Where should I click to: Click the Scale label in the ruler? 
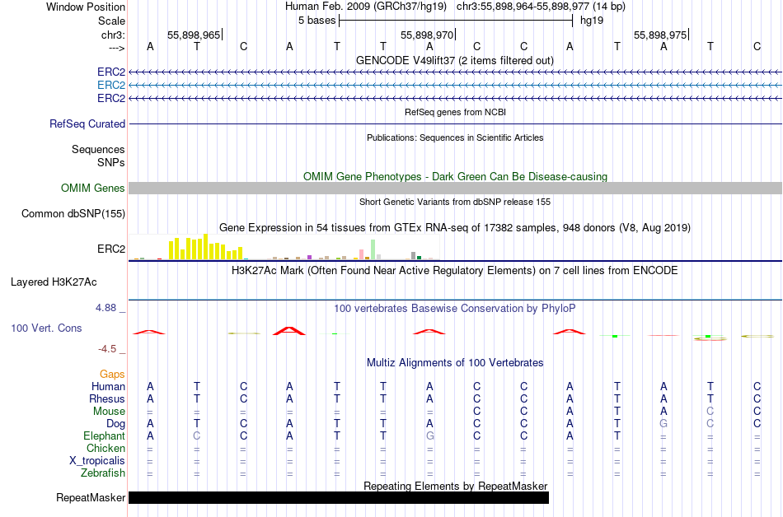click(x=111, y=21)
